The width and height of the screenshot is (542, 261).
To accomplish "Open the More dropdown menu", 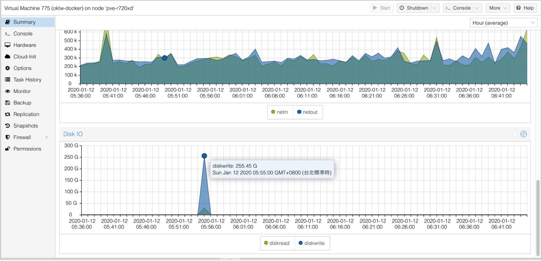I will 498,8.
